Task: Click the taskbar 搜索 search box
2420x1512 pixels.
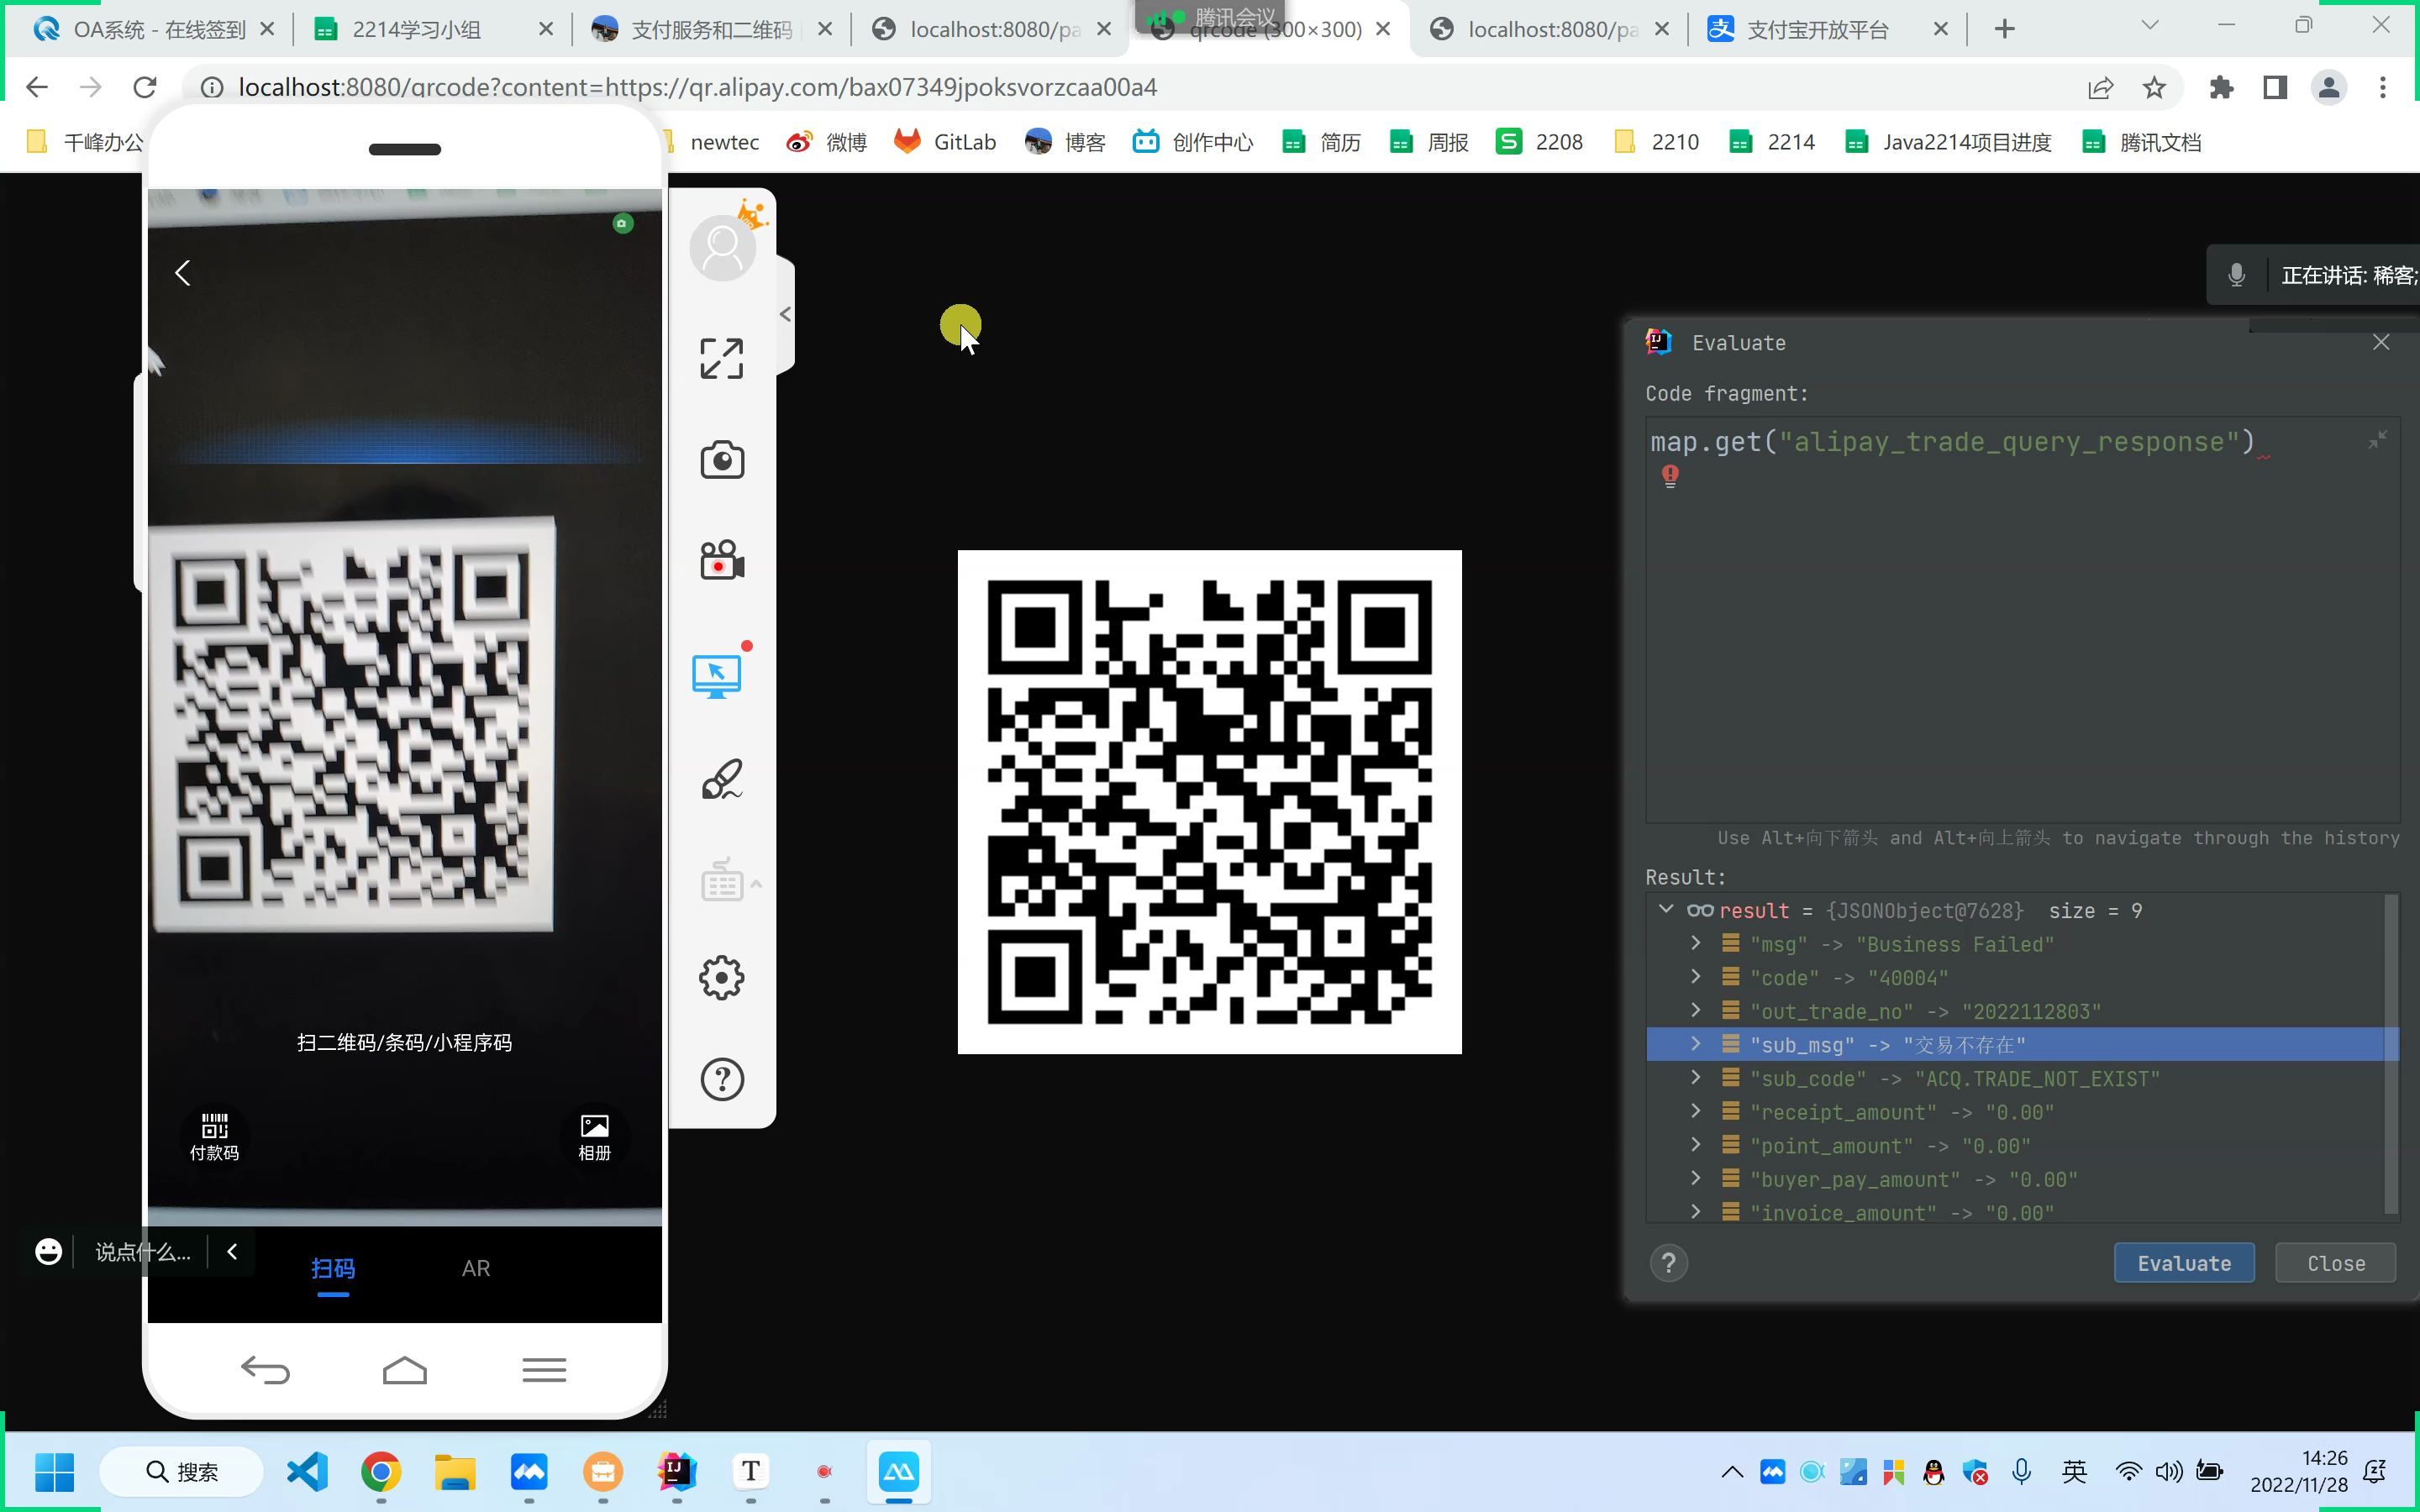Action: [x=182, y=1471]
